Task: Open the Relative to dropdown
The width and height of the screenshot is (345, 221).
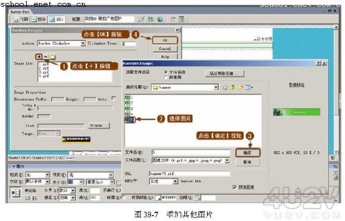Action: 164,182
